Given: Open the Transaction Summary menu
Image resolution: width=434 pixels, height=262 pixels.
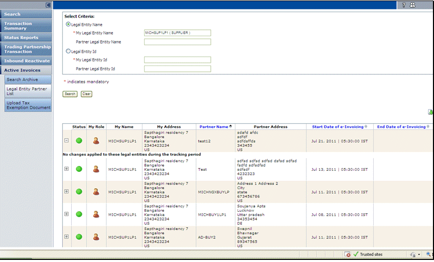Looking at the screenshot, I should click(x=26, y=26).
